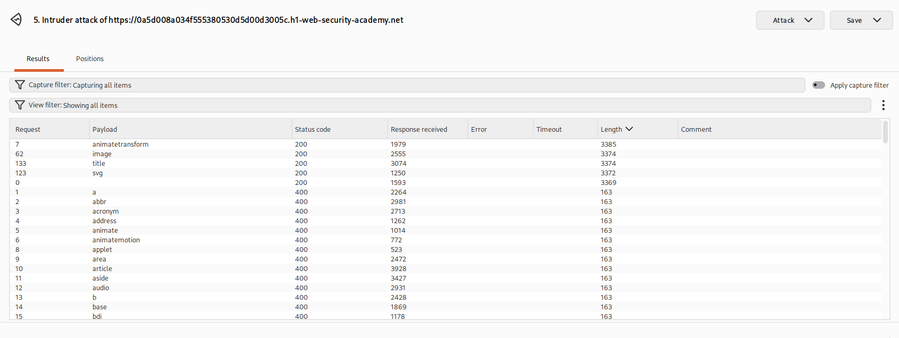Click response received value 3928
Screen dimensions: 899x338
(398, 269)
